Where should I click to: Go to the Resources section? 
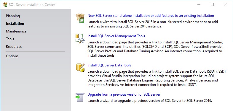pyautogui.click(x=14, y=47)
